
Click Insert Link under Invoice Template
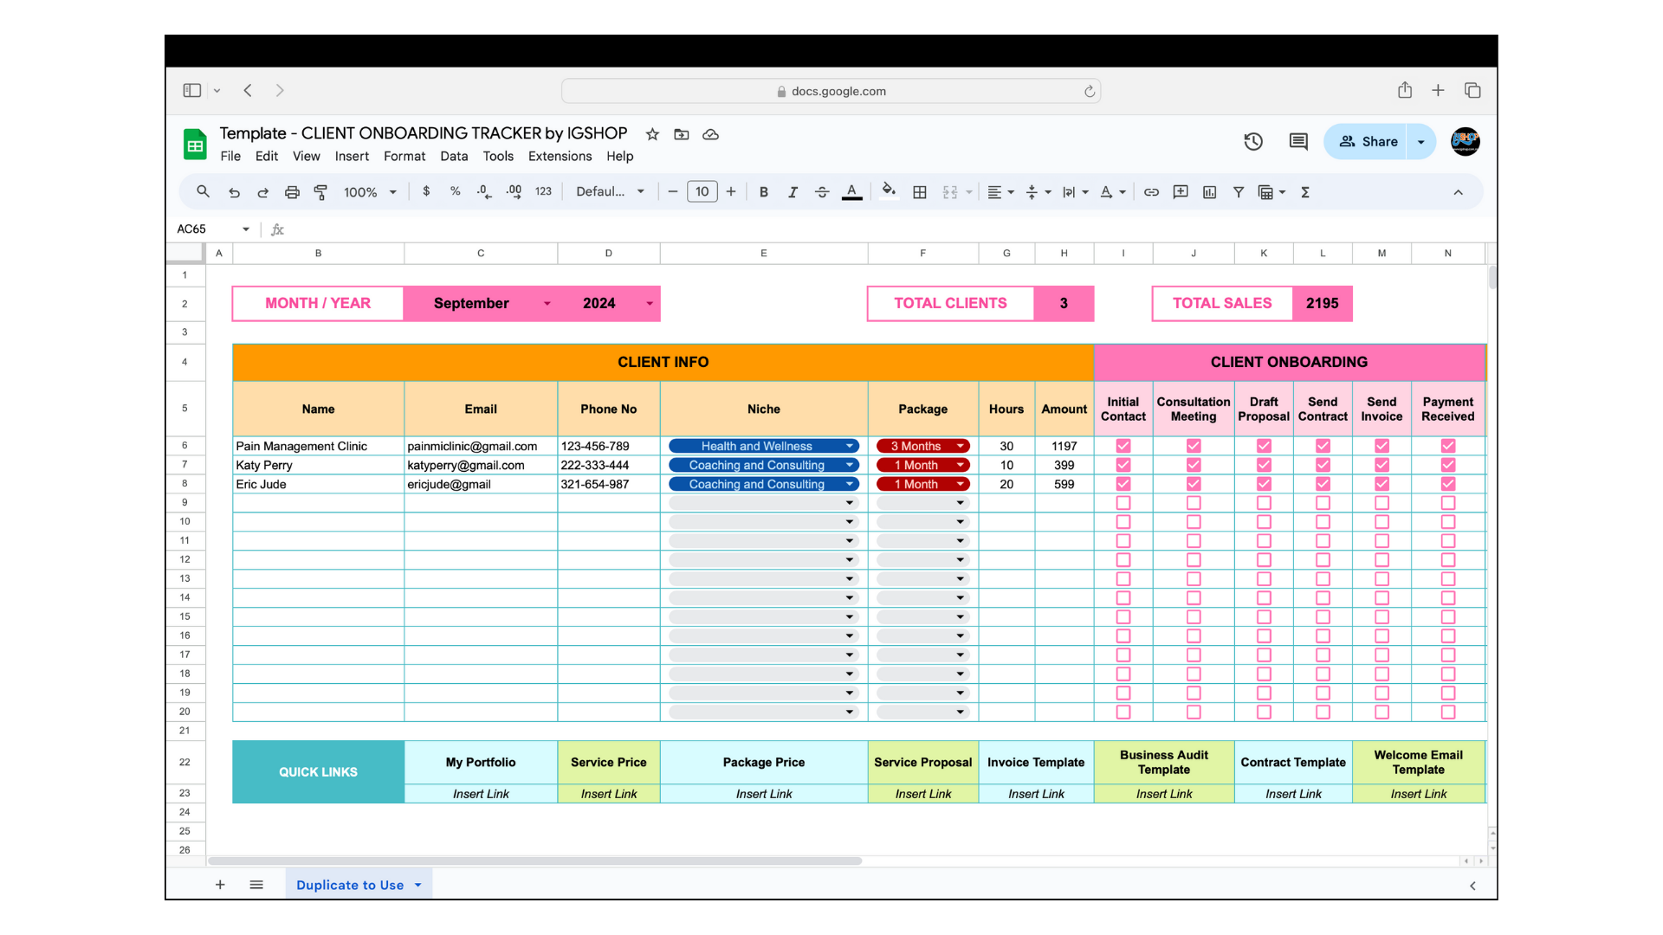click(x=1036, y=794)
